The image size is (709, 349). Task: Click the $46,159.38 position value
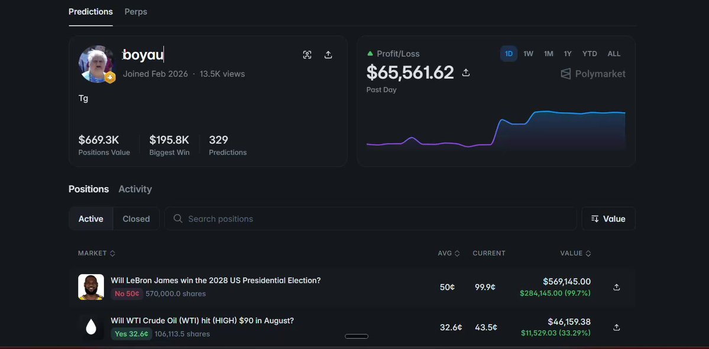pyautogui.click(x=569, y=322)
